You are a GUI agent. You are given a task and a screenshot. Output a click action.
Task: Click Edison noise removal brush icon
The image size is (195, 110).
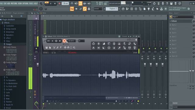tap(119, 48)
